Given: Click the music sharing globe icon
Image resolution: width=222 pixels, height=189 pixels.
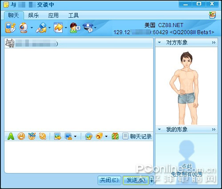Looking at the screenshot, I should pos(89,136).
